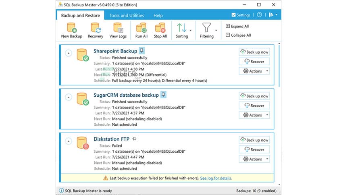
Task: Click the Last Run 7/27/2021 4:38 PM value
Action: tap(128, 69)
